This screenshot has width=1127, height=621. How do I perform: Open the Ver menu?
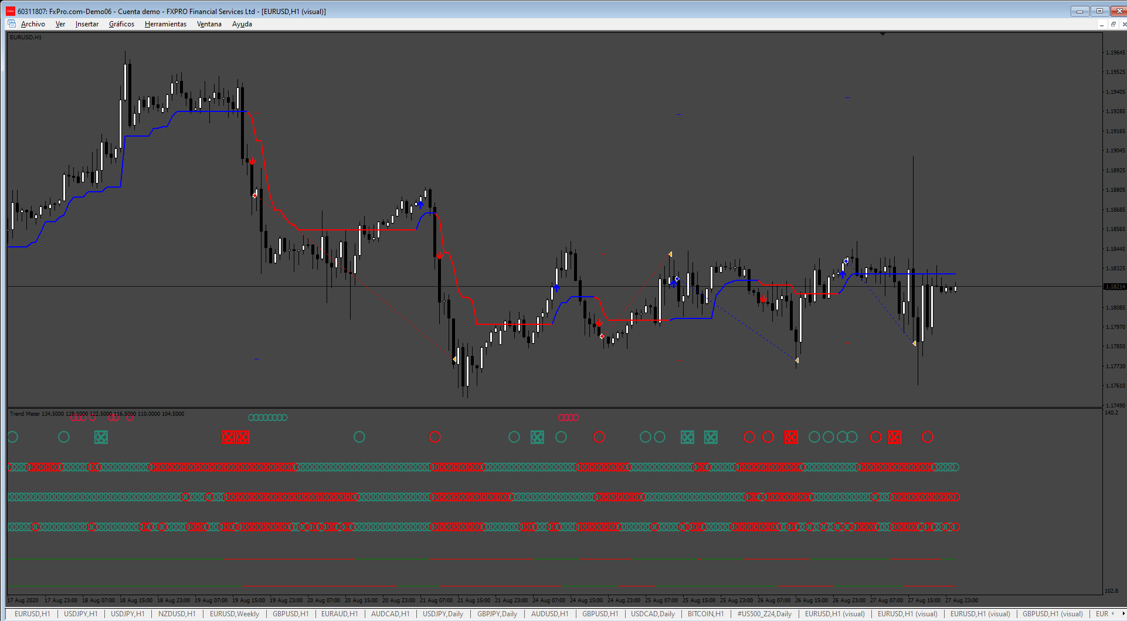tap(60, 24)
